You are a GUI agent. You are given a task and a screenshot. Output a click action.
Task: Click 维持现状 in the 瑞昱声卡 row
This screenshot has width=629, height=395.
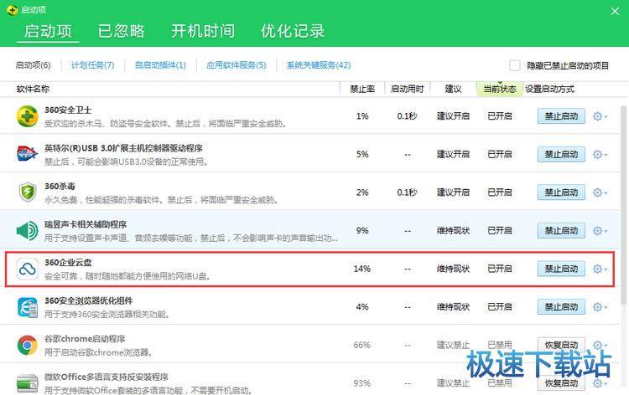tap(453, 230)
